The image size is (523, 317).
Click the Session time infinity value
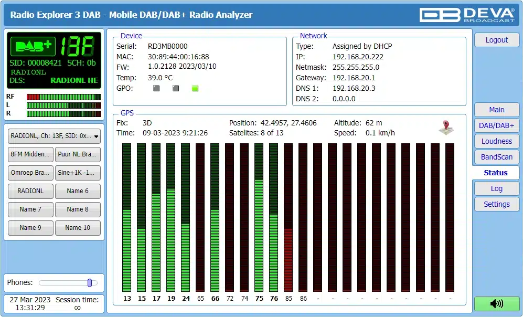click(77, 308)
